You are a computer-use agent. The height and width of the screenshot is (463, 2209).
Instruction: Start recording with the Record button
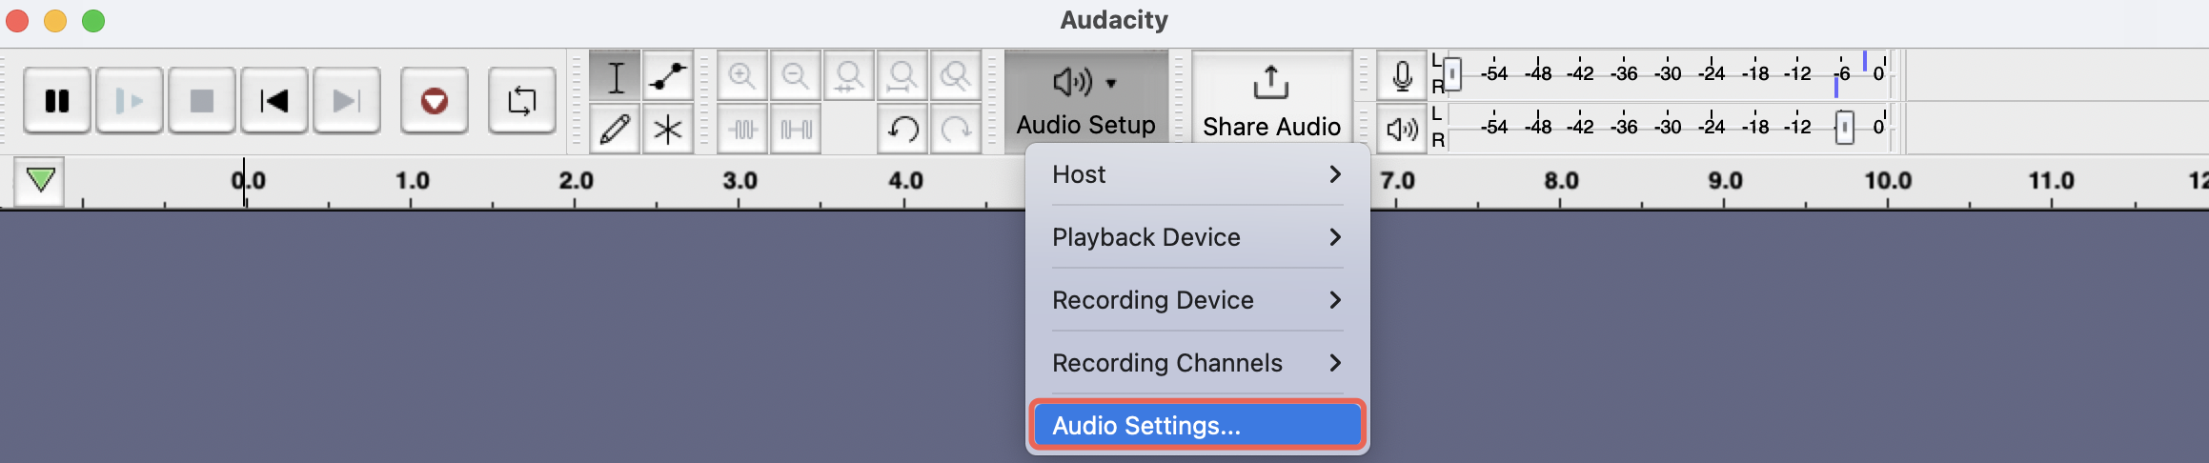[x=435, y=100]
